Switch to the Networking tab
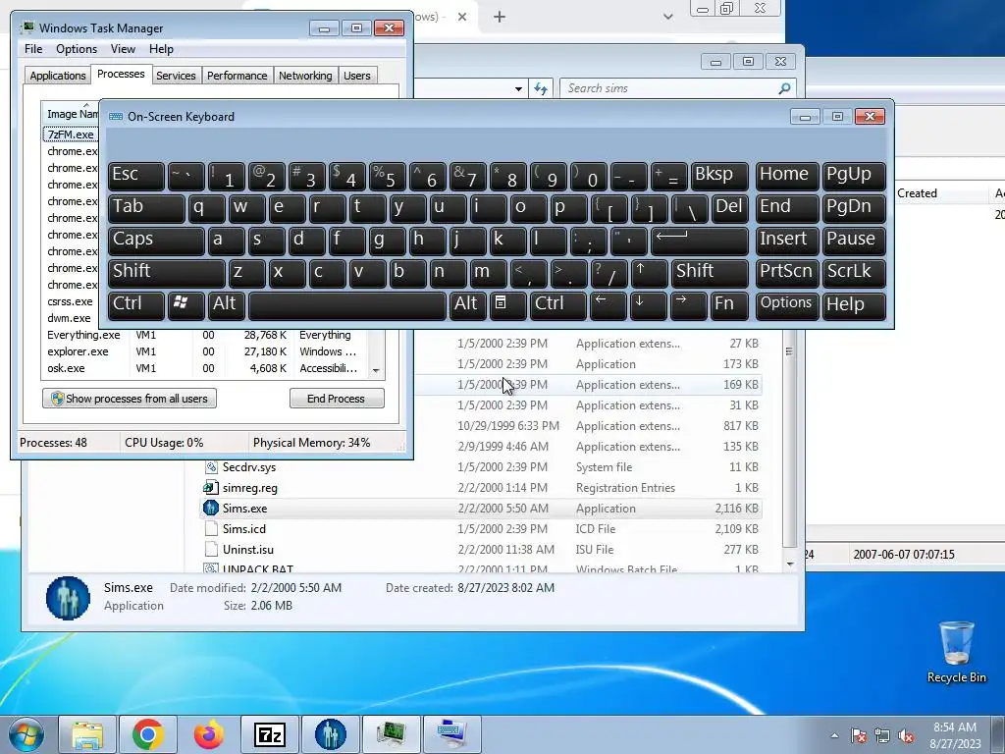1005x754 pixels. 305,76
